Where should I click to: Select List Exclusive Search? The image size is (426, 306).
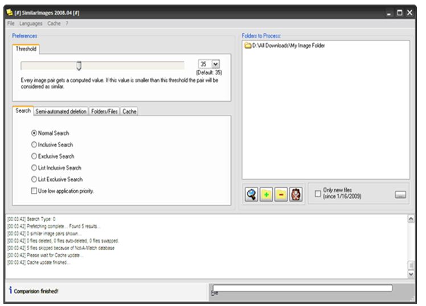pos(34,179)
